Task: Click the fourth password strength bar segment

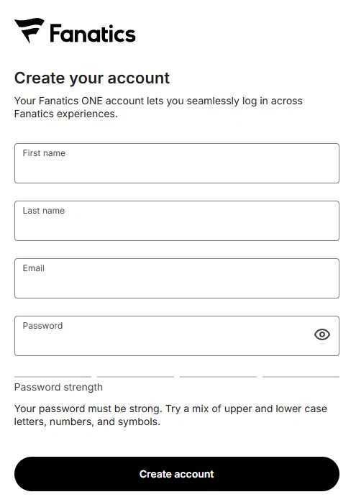Action: tap(301, 377)
